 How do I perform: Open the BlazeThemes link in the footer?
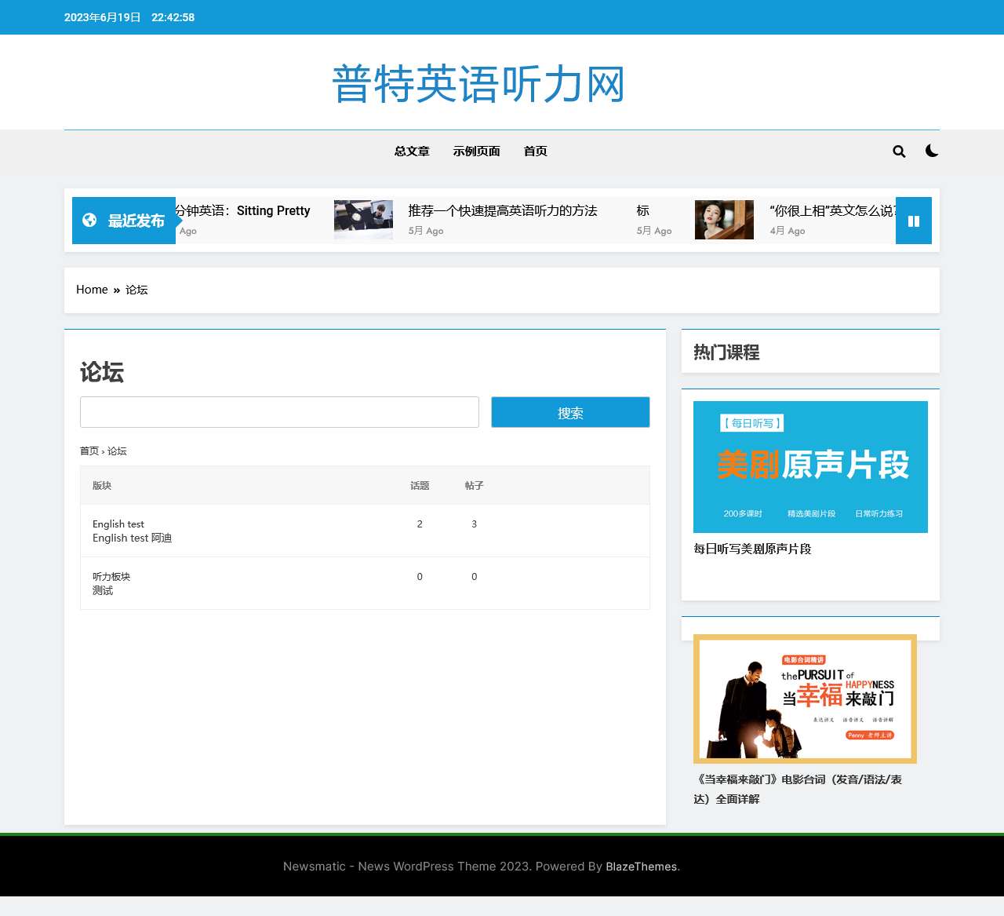tap(641, 867)
